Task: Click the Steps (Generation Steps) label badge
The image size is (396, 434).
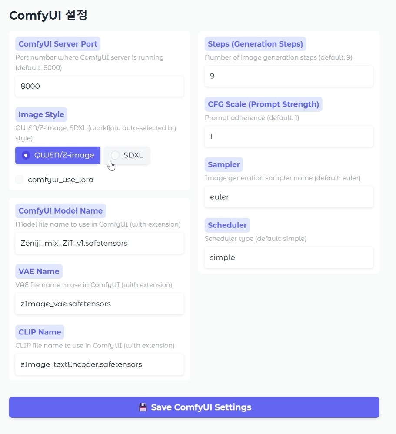Action: tap(255, 43)
